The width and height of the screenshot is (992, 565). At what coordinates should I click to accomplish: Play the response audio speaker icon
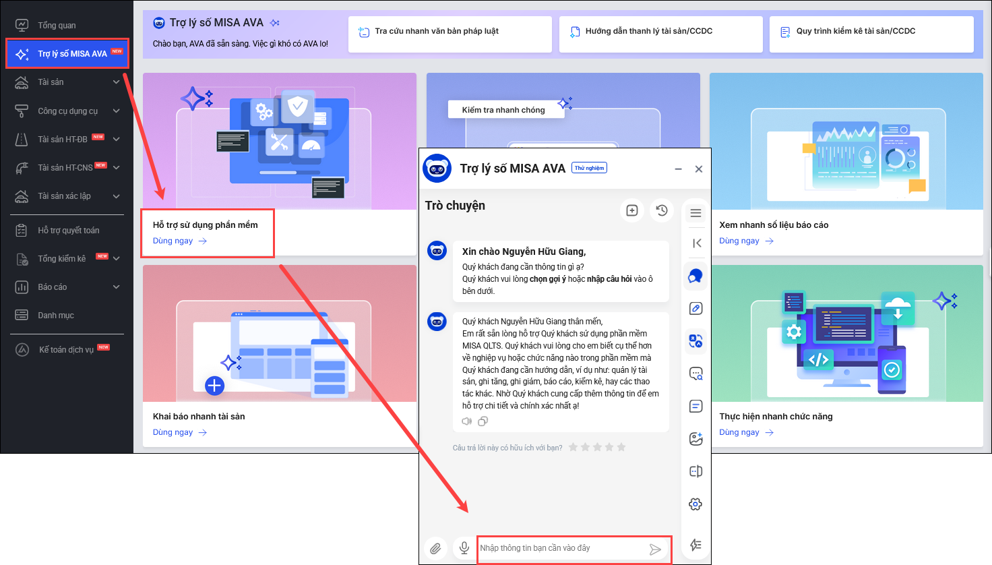pyautogui.click(x=467, y=421)
